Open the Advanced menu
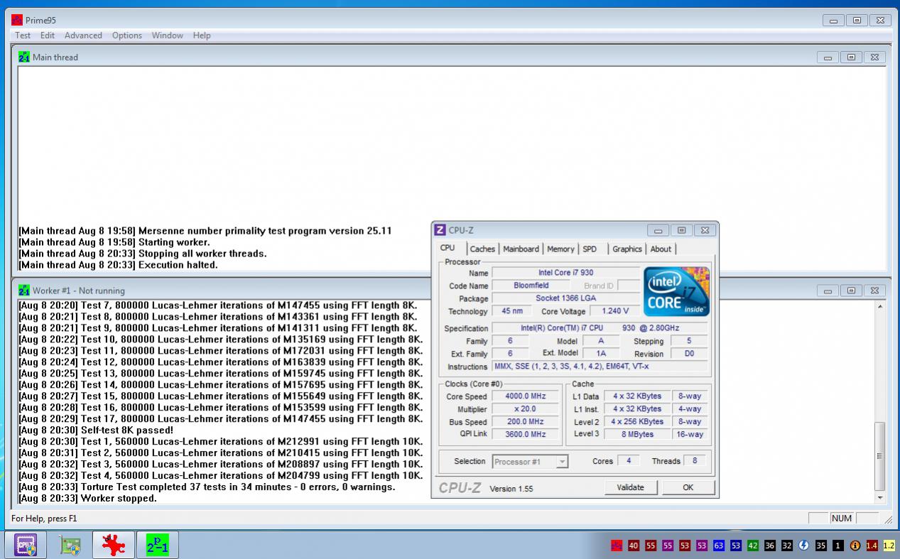This screenshot has width=900, height=559. click(x=83, y=36)
